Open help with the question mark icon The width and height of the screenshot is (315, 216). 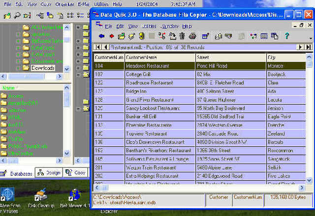tap(286, 36)
